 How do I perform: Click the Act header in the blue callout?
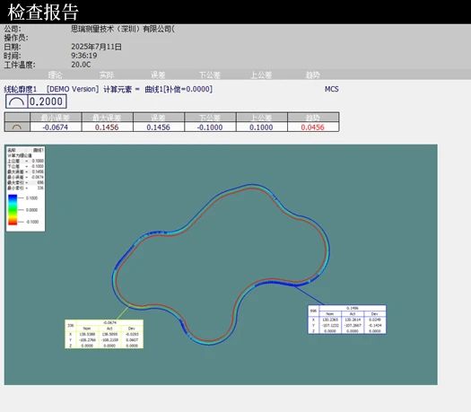click(353, 314)
